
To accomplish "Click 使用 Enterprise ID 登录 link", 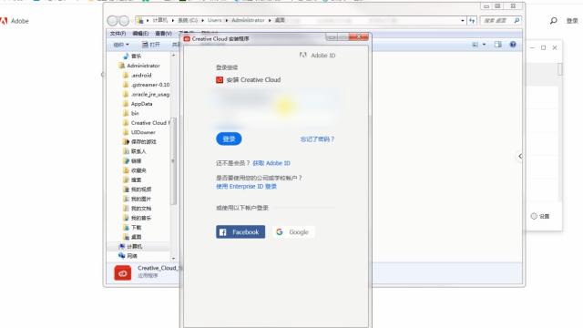I will pyautogui.click(x=246, y=187).
